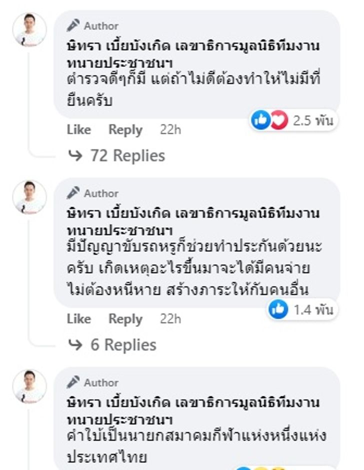Click the Author pencil icon on second comment
This screenshot has height=470, width=364.
tap(73, 193)
